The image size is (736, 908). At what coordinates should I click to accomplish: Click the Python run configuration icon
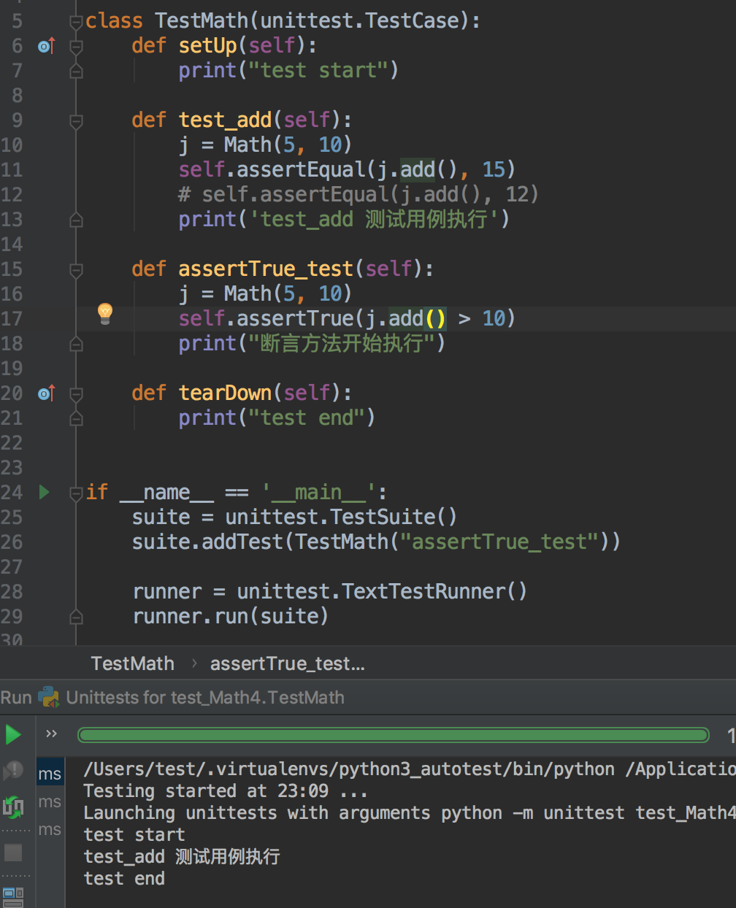click(x=49, y=697)
